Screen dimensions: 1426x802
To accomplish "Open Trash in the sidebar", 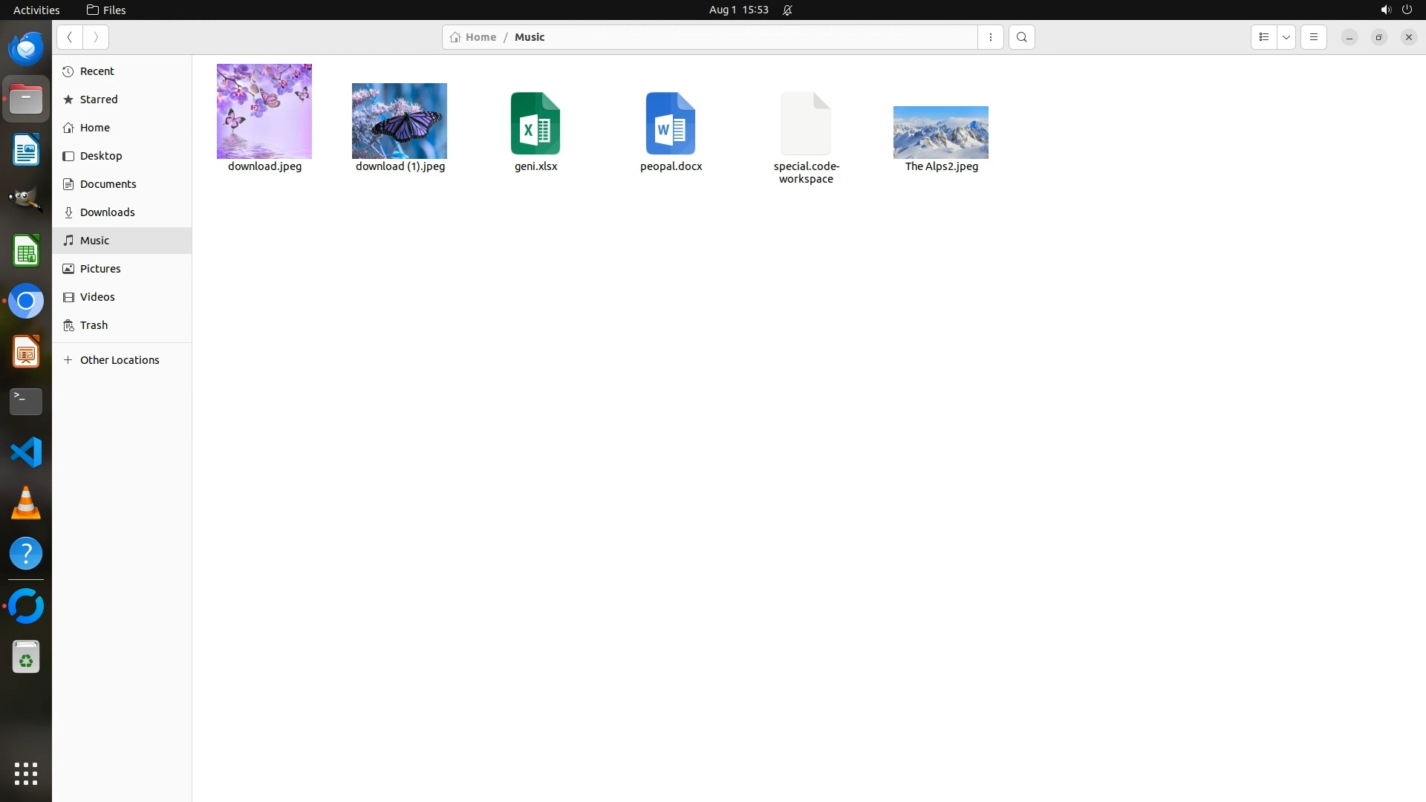I will pyautogui.click(x=94, y=325).
